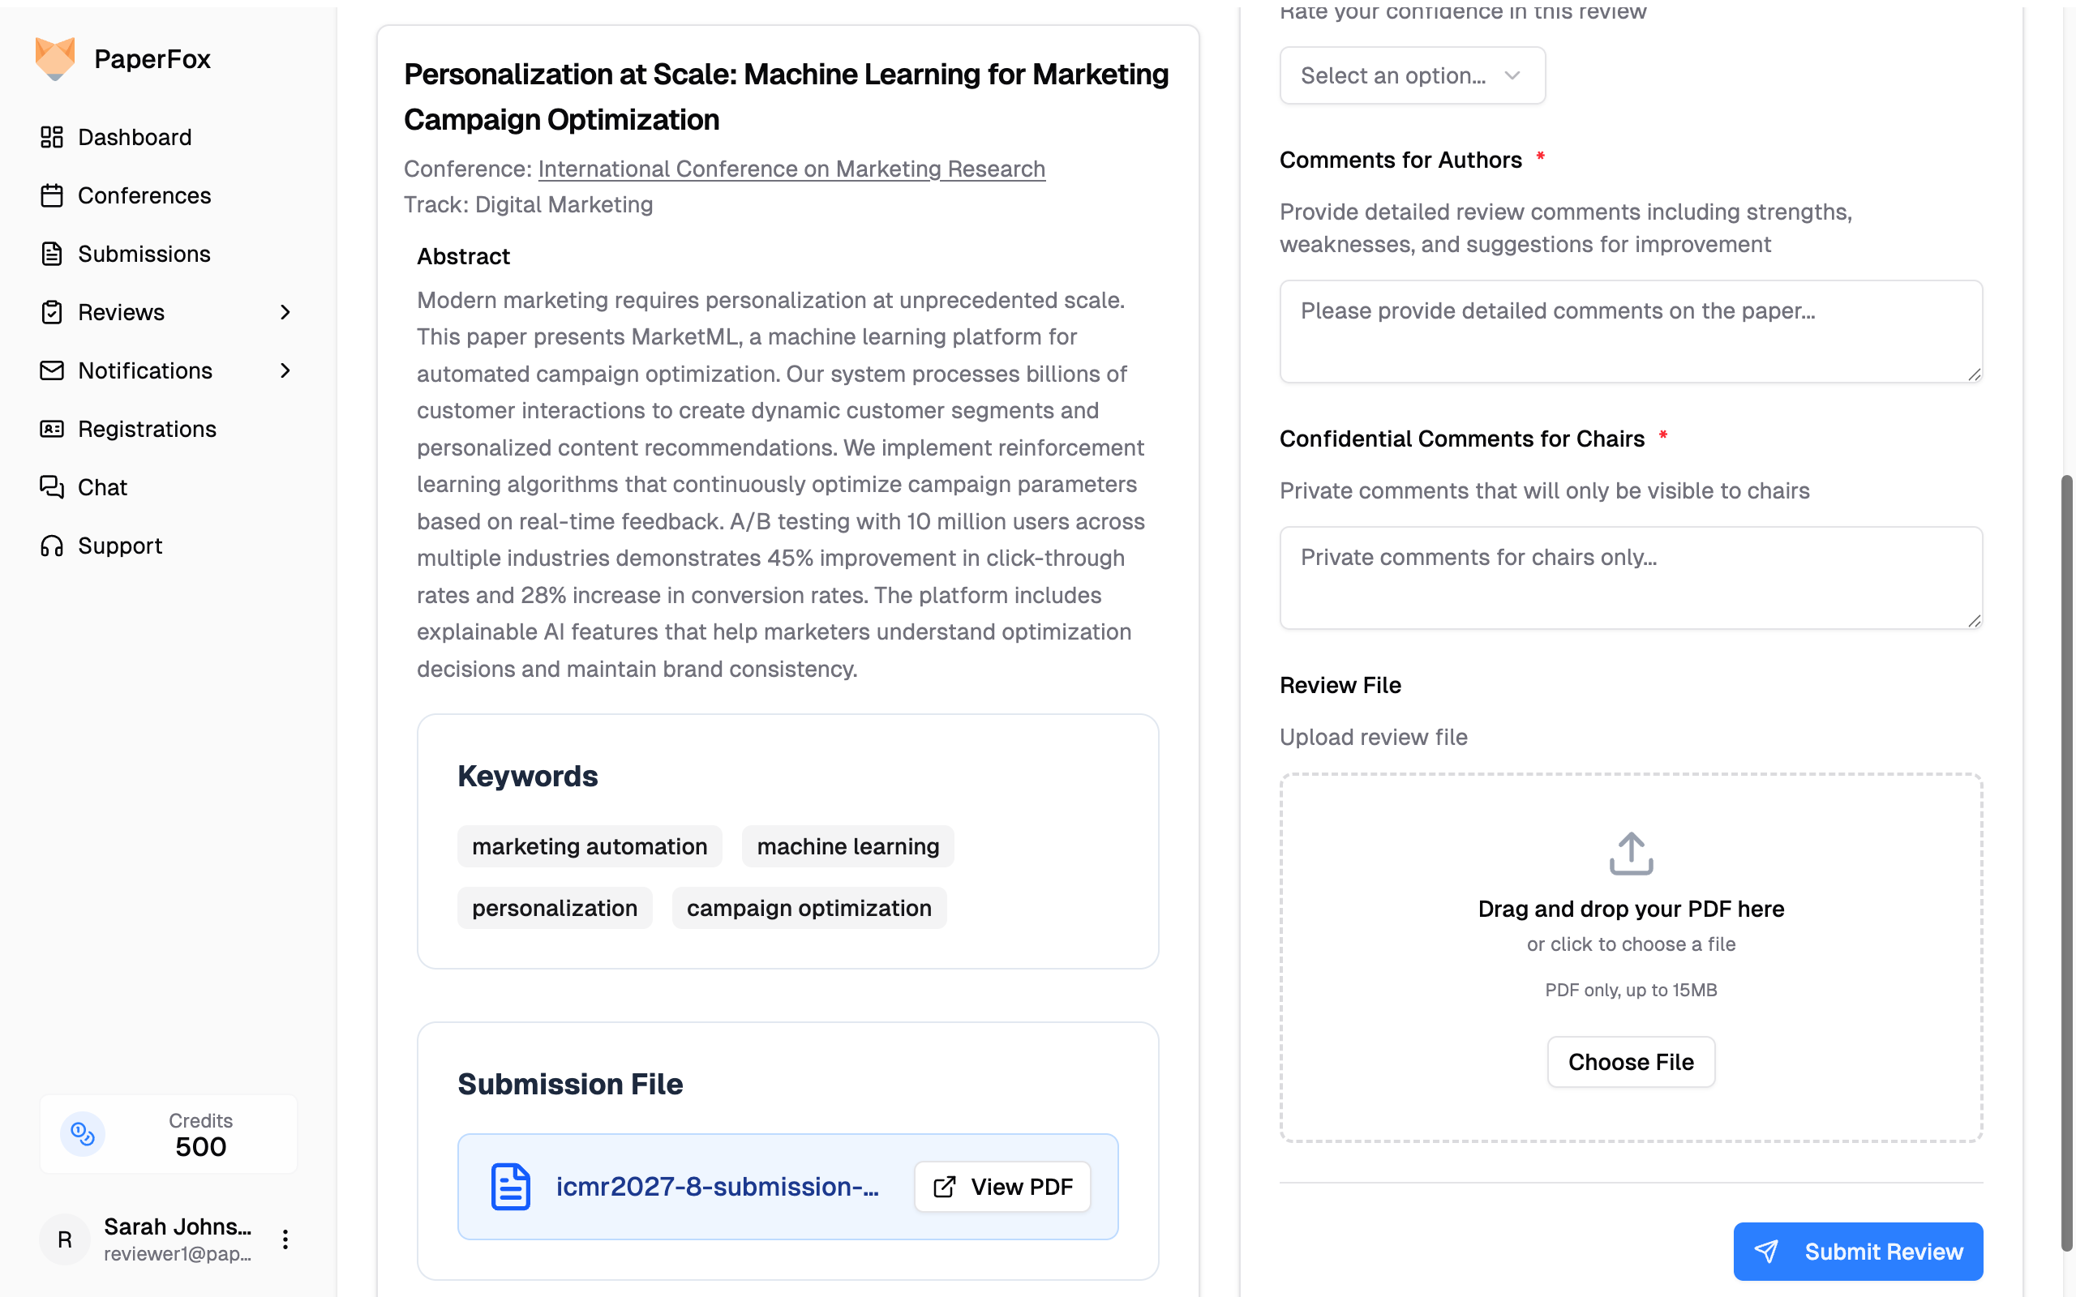This screenshot has height=1297, width=2076.
Task: Click the submission file document icon
Action: coord(510,1186)
